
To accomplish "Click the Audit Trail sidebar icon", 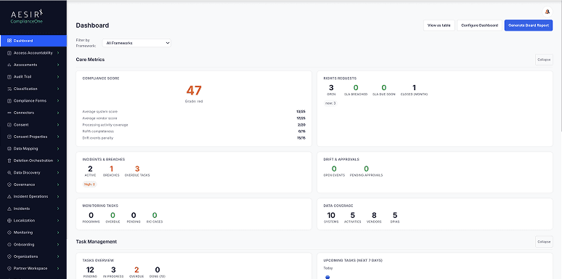I will click(9, 77).
